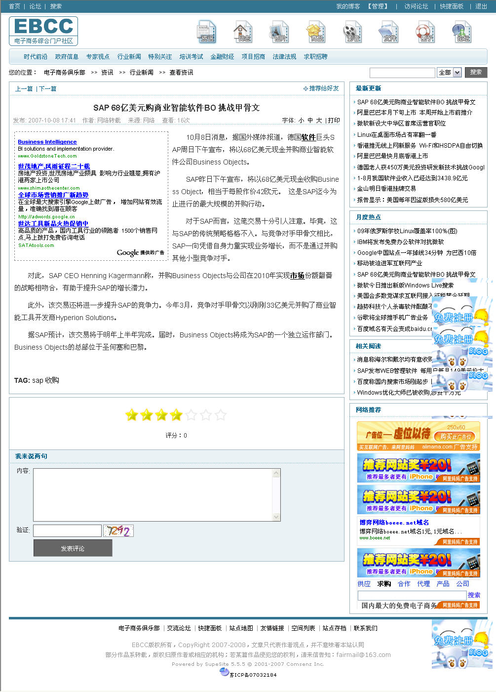This screenshot has height=692, width=496.
Task: Click 退出 to log out
Action: (x=481, y=6)
